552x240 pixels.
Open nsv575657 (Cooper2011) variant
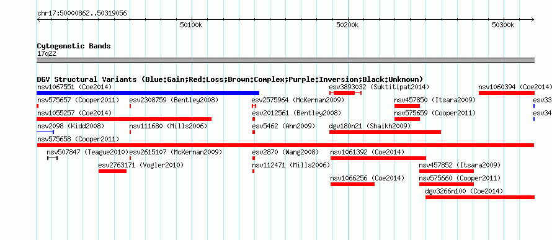tap(78, 100)
